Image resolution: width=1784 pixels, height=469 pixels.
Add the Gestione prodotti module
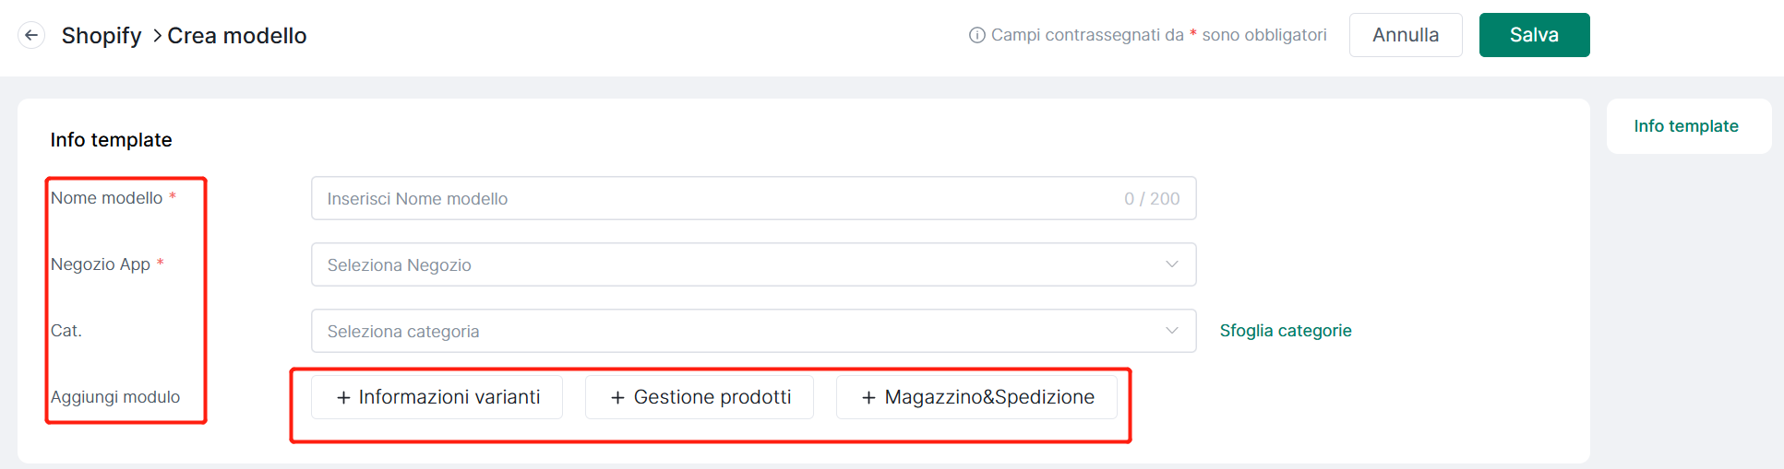(700, 397)
